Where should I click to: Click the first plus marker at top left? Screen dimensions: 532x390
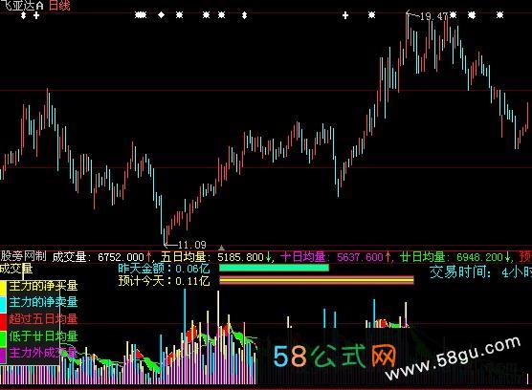click(36, 15)
